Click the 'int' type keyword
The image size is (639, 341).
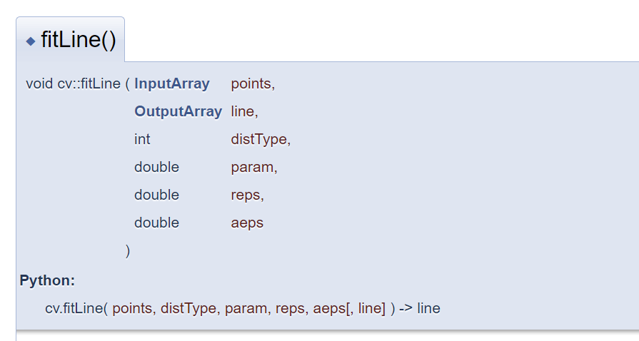(142, 139)
